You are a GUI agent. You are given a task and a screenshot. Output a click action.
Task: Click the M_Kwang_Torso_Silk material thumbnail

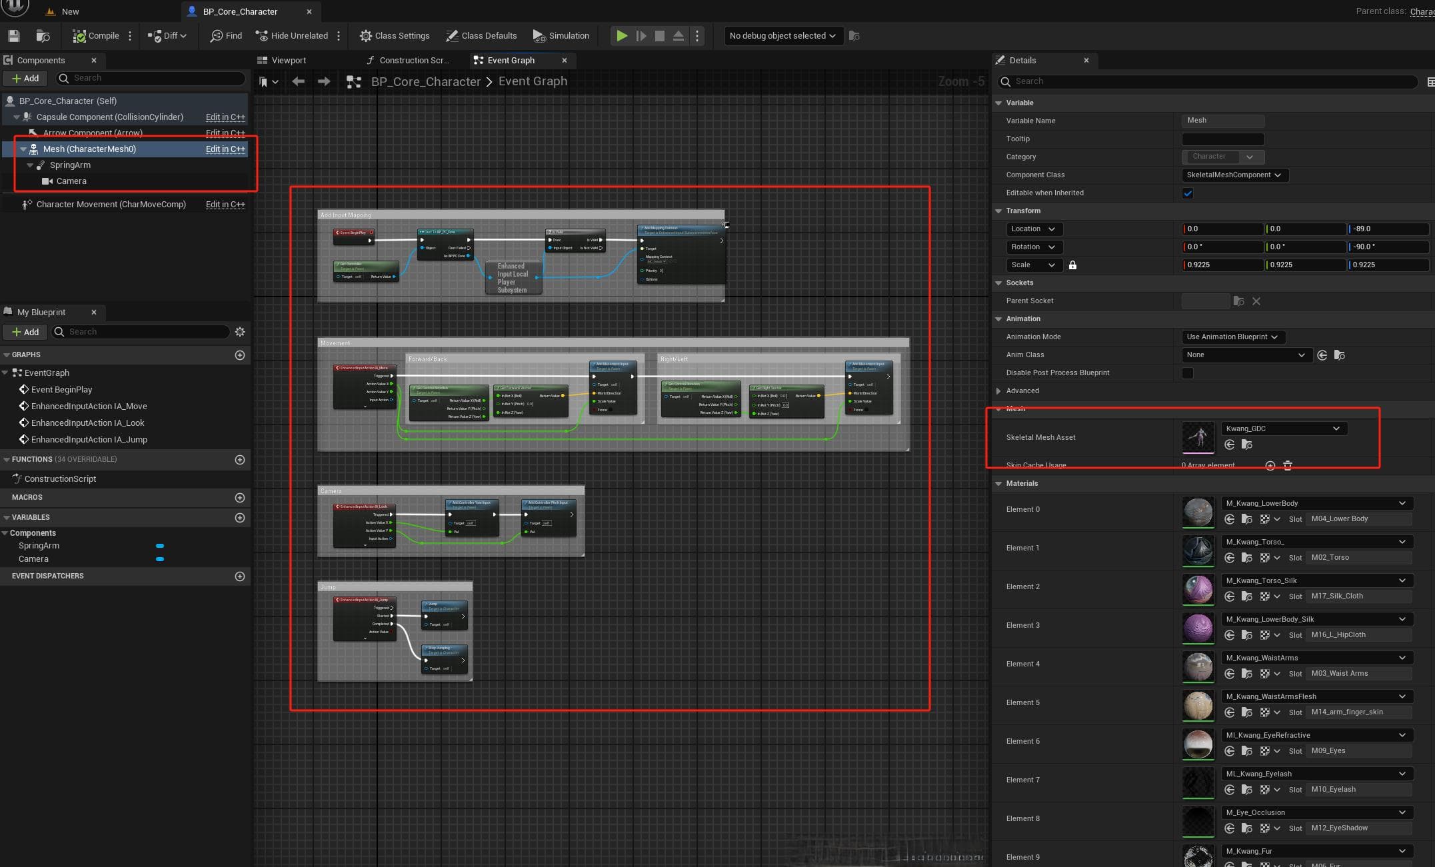(x=1198, y=590)
